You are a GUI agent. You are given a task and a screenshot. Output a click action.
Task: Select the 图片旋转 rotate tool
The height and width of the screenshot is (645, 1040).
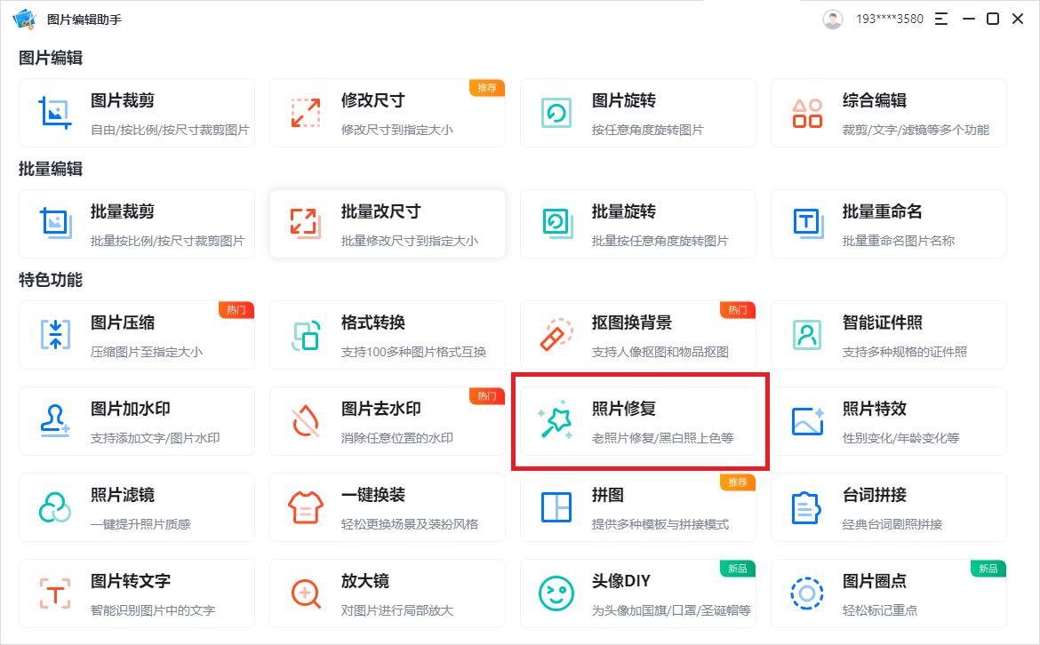click(x=638, y=112)
